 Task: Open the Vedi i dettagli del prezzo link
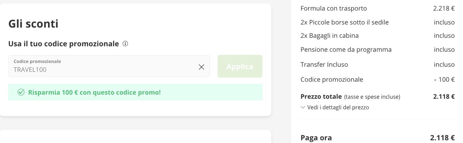coord(338,107)
